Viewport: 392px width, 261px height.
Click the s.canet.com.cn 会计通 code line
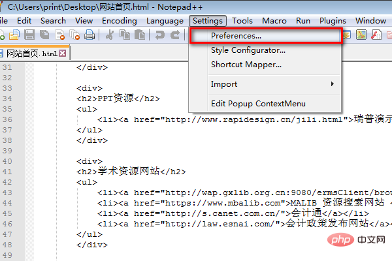[233, 213]
